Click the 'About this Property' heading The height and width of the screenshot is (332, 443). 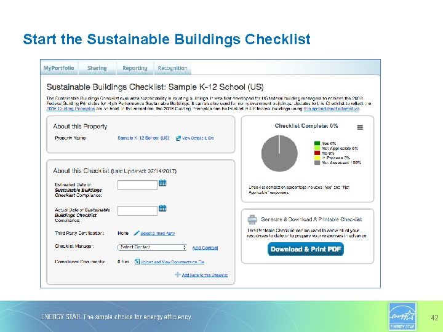(80, 126)
